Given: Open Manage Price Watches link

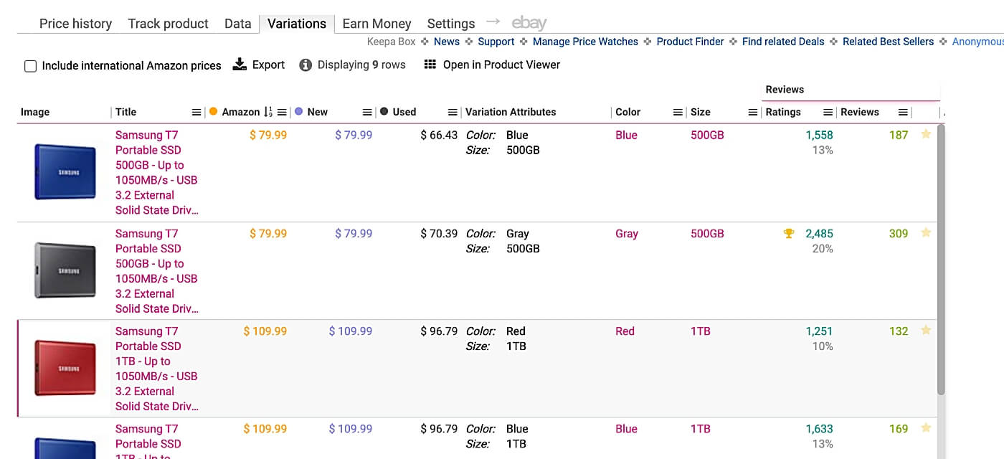Looking at the screenshot, I should [585, 42].
